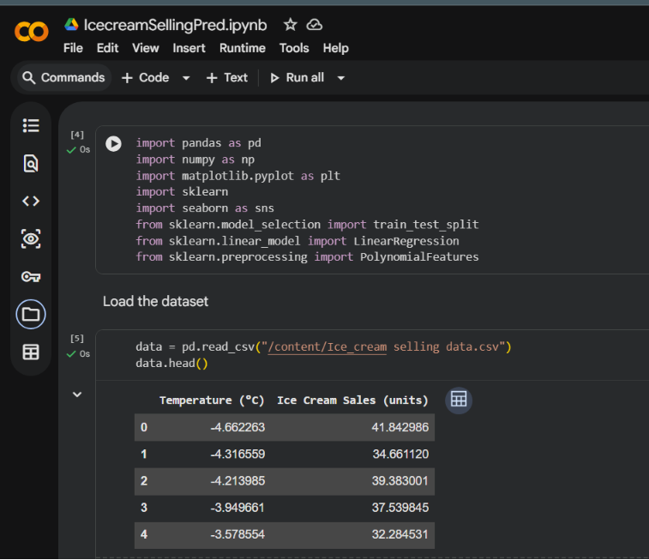Viewport: 649px width, 560px height.
Task: Select the cell value -4.316559
Action: tap(237, 454)
